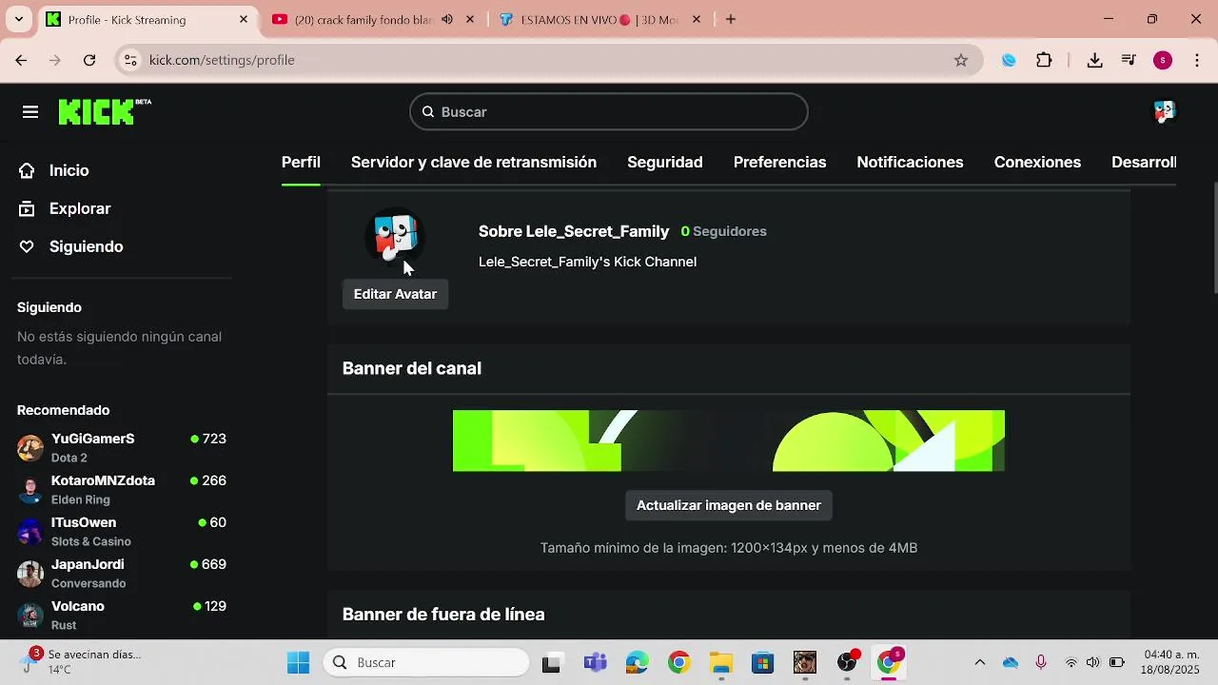Open Windows Start menu
The width and height of the screenshot is (1218, 685).
(x=299, y=662)
